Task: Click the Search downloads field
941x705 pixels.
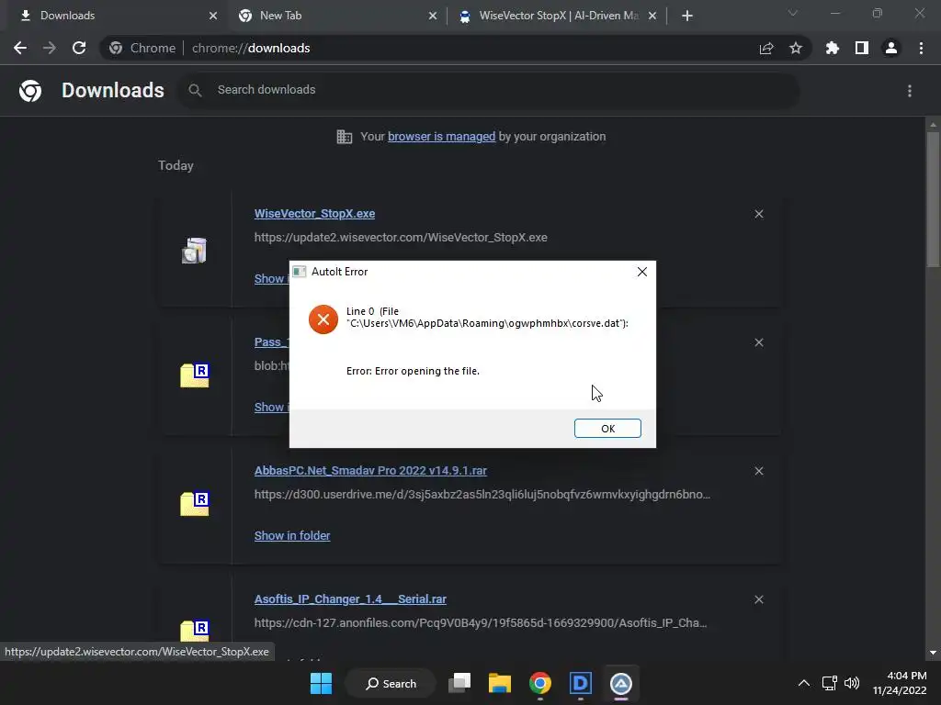Action: click(489, 90)
